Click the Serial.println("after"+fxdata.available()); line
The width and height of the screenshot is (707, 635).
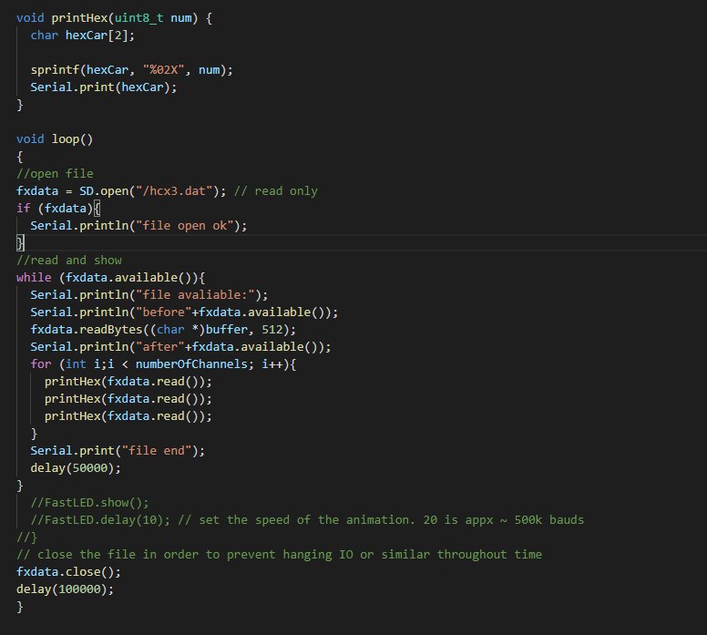coord(180,347)
